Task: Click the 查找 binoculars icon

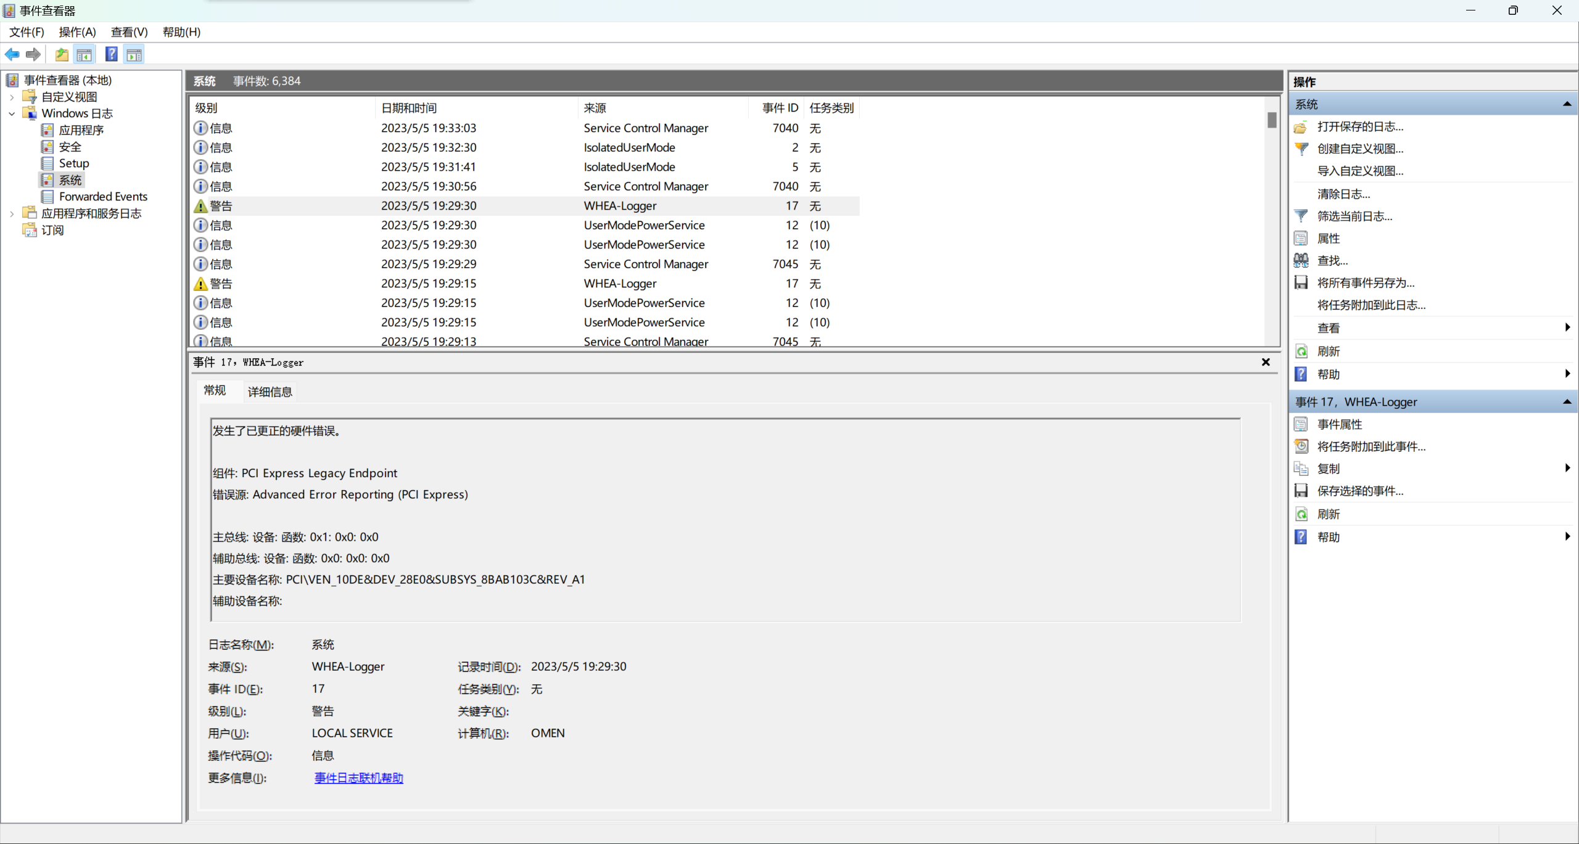Action: tap(1301, 260)
